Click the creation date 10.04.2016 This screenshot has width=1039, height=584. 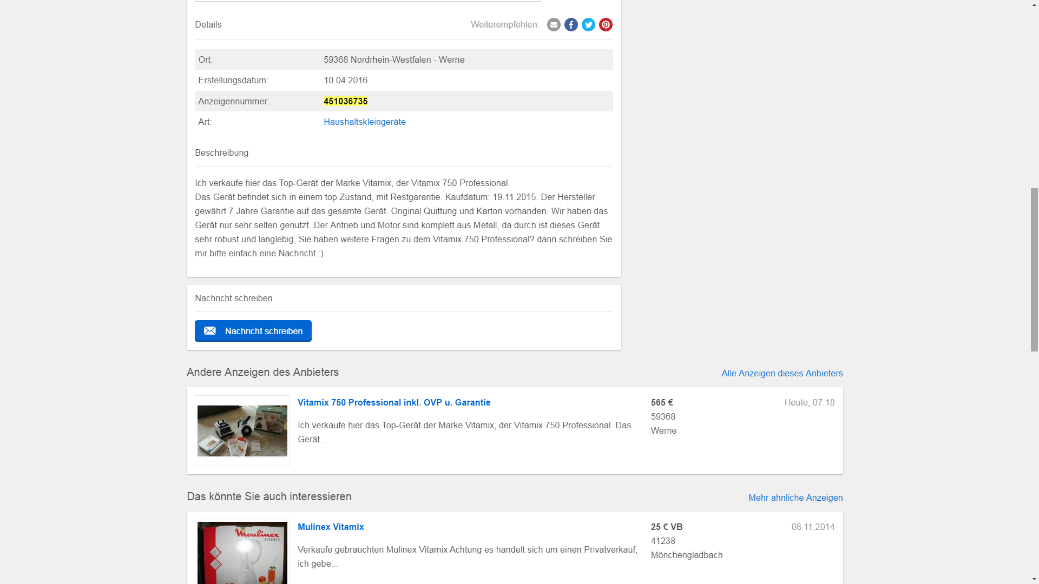(346, 81)
